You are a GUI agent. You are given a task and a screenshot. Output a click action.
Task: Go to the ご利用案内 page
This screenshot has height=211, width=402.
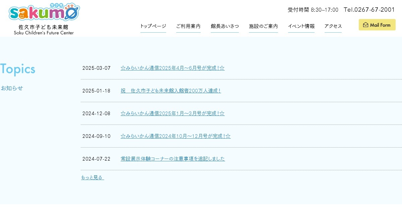188,26
